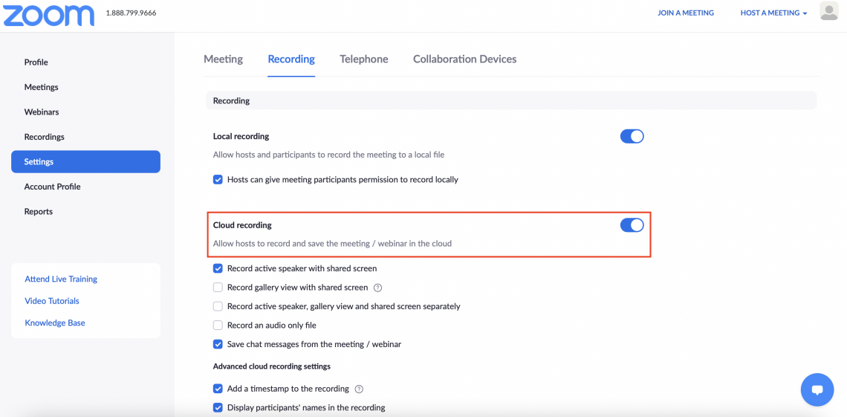Image resolution: width=847 pixels, height=417 pixels.
Task: Open Account Profile in the sidebar
Action: [53, 187]
